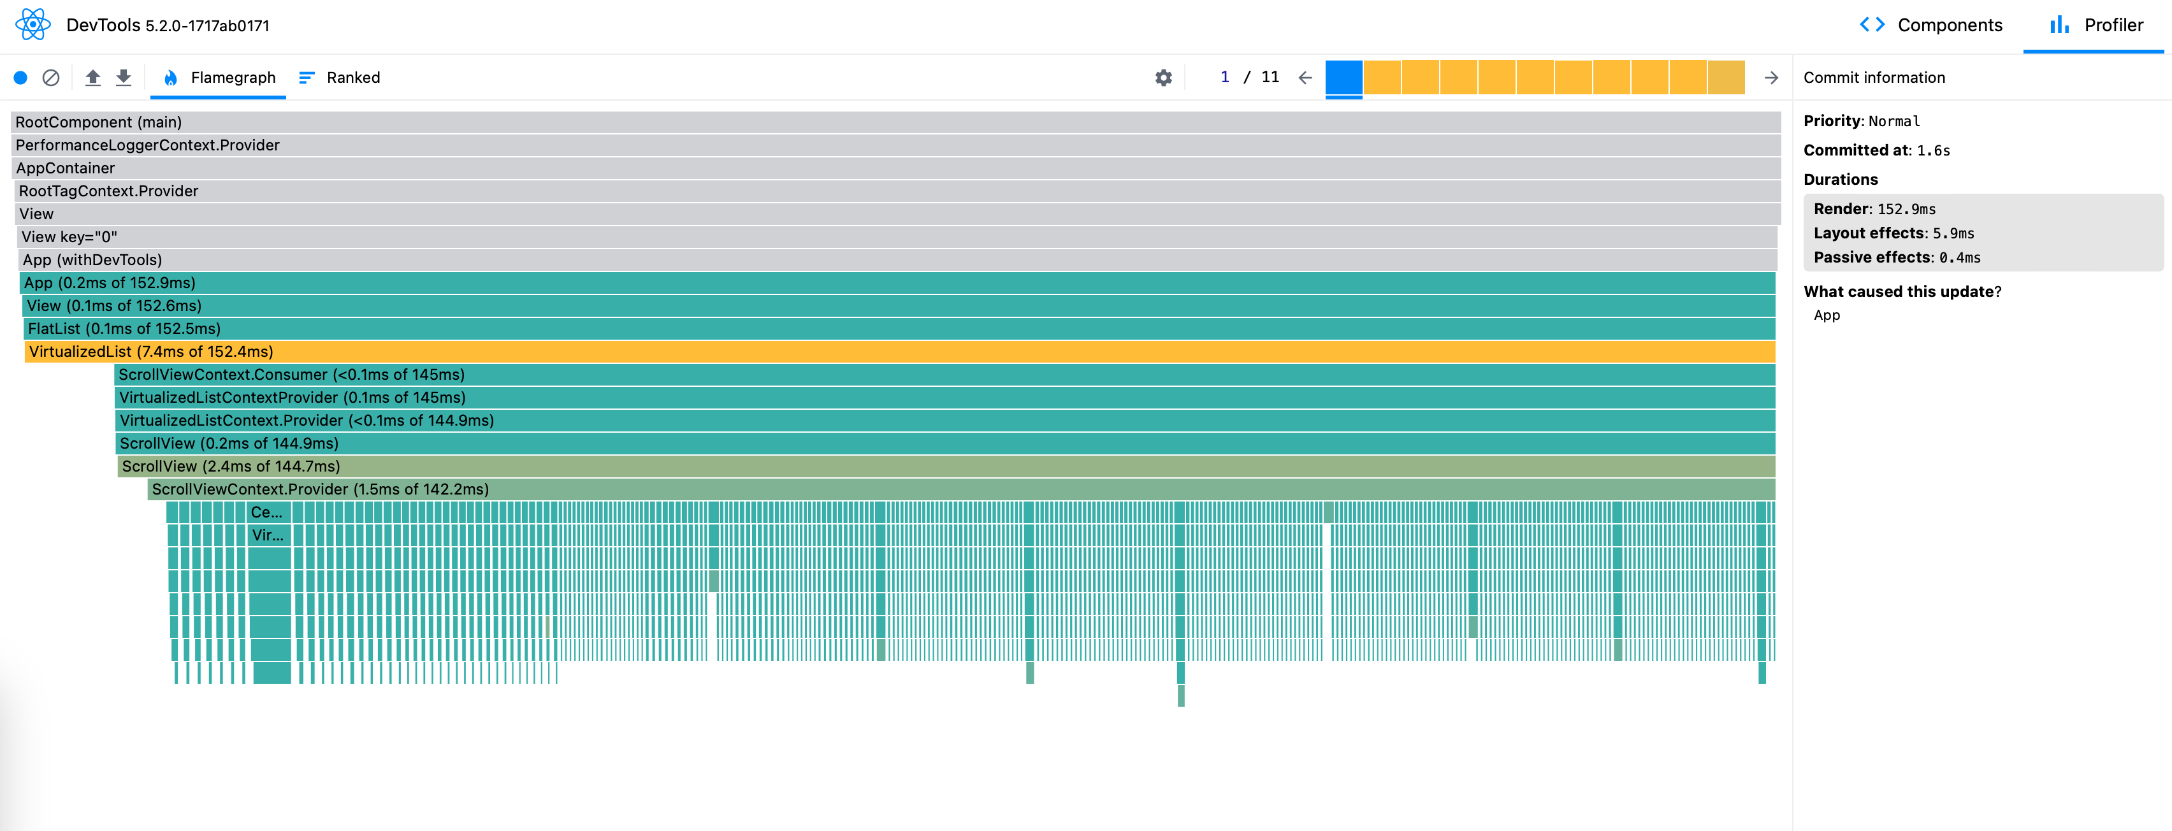
Task: Select the yellow VirtualizedList row
Action: pos(901,351)
